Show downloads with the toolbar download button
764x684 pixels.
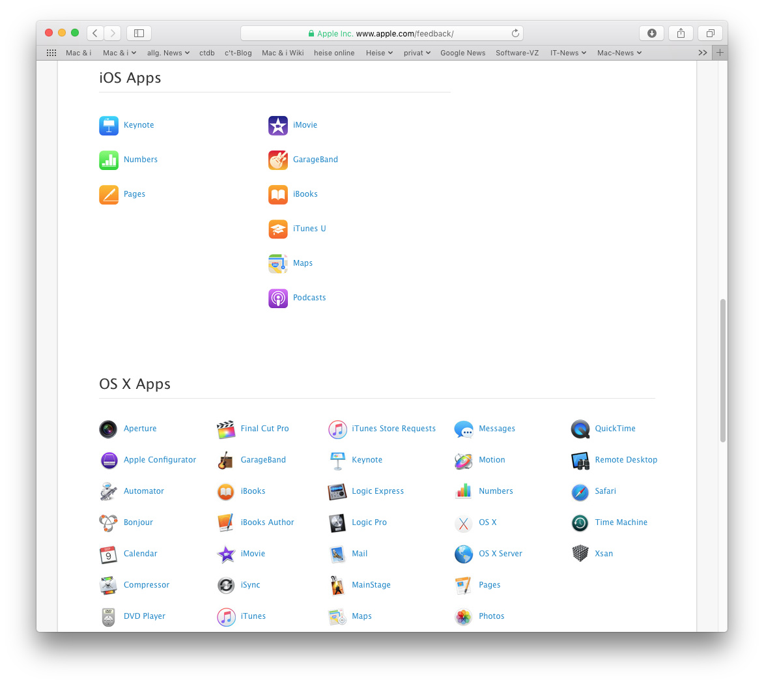click(x=651, y=33)
